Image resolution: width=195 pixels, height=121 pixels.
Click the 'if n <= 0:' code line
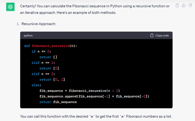point(41,51)
